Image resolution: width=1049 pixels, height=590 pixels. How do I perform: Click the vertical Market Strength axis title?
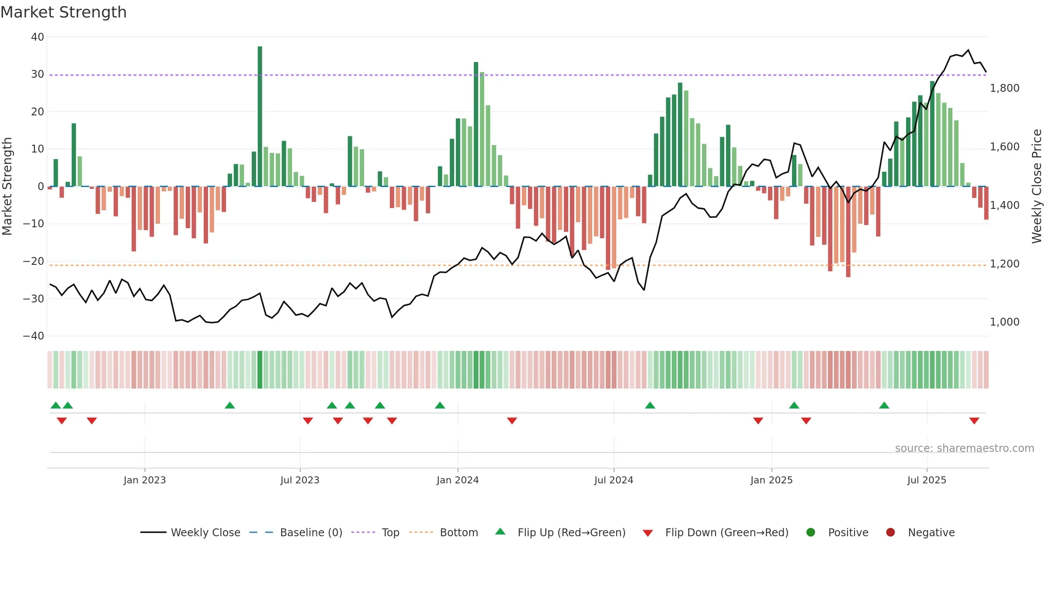pos(7,186)
